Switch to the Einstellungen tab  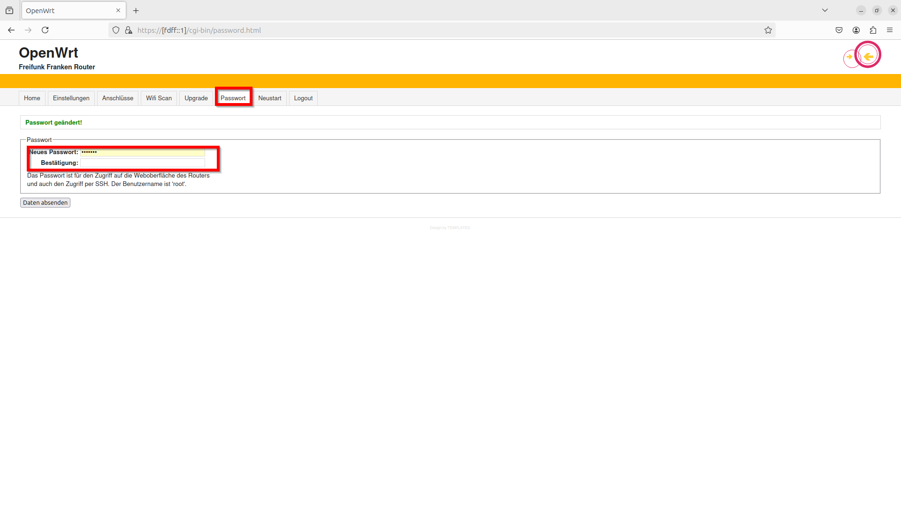point(71,98)
